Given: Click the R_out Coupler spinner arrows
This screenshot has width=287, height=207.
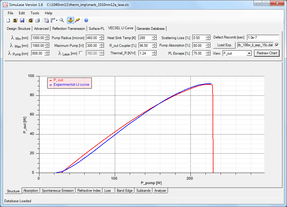Looking at the screenshot, I should pyautogui.click(x=154, y=45).
